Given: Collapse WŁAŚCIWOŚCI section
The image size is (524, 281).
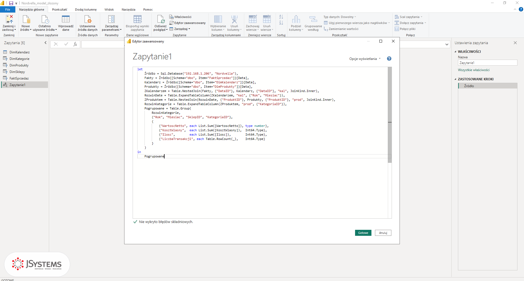Looking at the screenshot, I should tap(455, 51).
